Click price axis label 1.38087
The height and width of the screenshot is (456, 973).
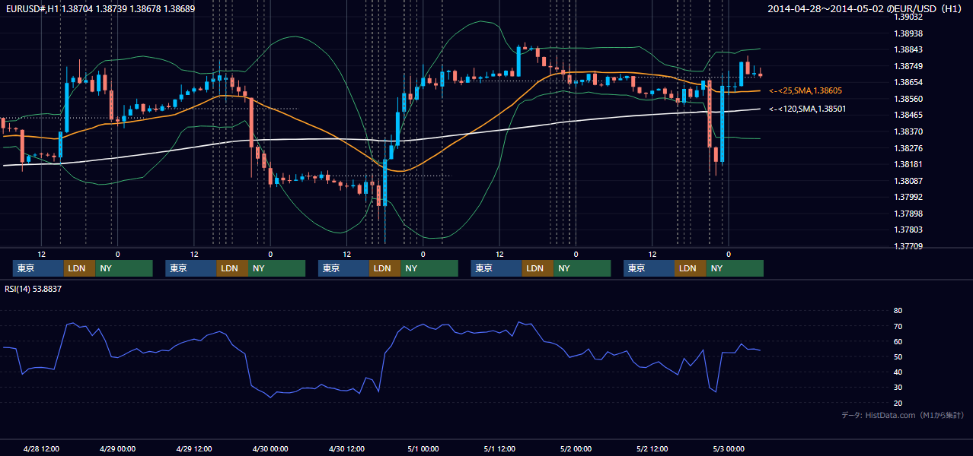908,181
